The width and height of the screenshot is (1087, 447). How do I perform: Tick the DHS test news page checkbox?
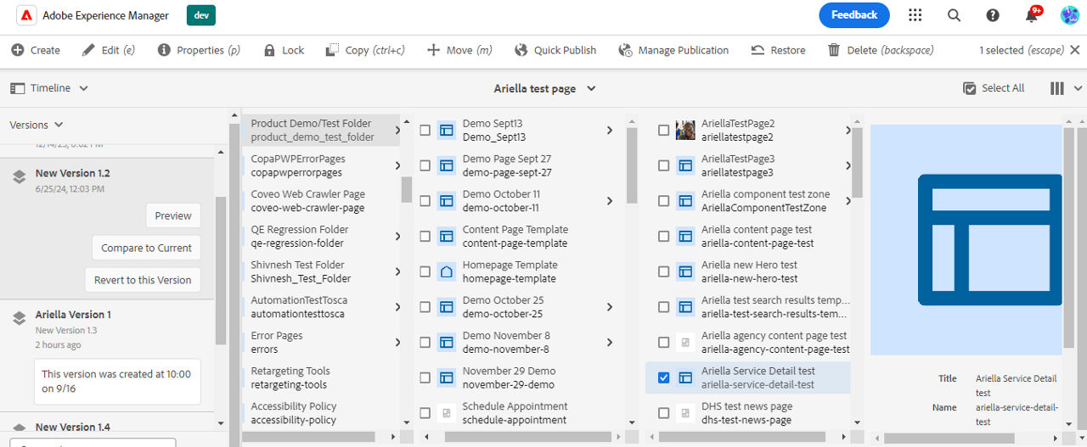tap(663, 413)
